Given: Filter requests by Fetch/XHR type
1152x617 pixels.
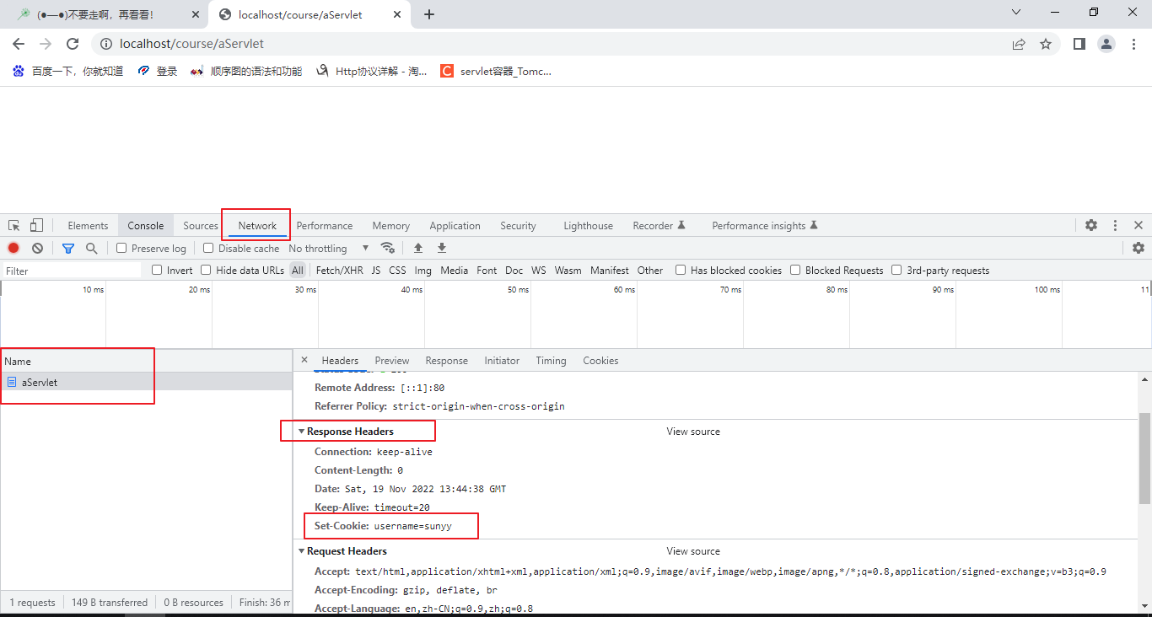Looking at the screenshot, I should tap(339, 271).
